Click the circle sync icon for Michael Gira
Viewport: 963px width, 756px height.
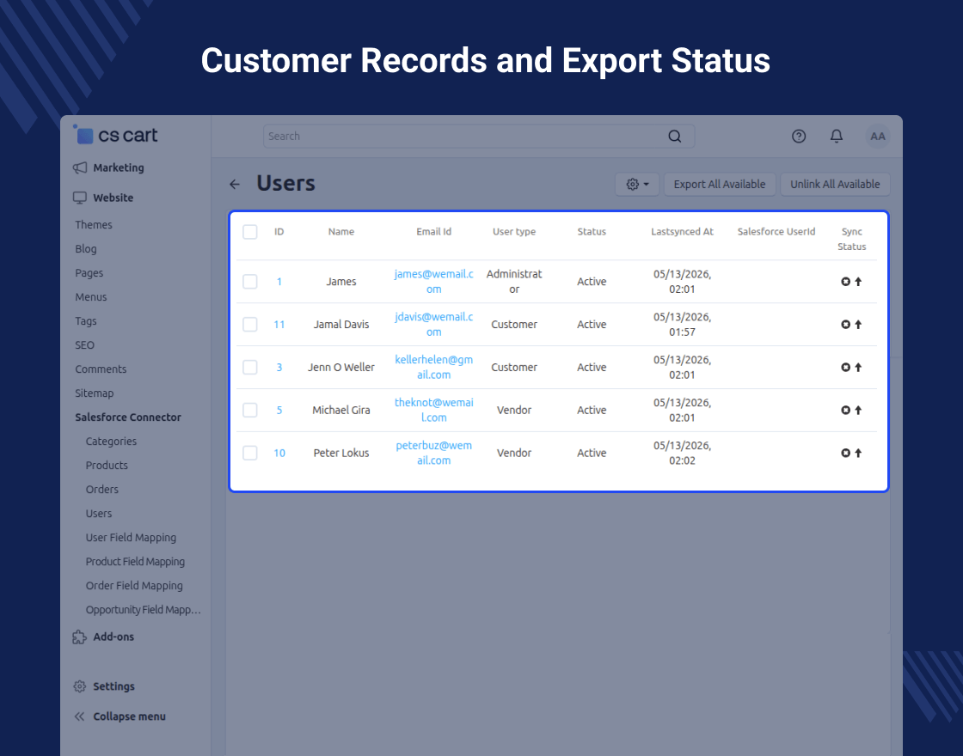click(846, 410)
